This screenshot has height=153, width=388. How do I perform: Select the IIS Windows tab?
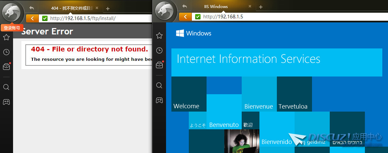click(223, 7)
